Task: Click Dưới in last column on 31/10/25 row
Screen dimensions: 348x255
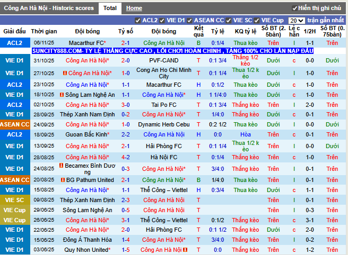Action: (x=332, y=60)
